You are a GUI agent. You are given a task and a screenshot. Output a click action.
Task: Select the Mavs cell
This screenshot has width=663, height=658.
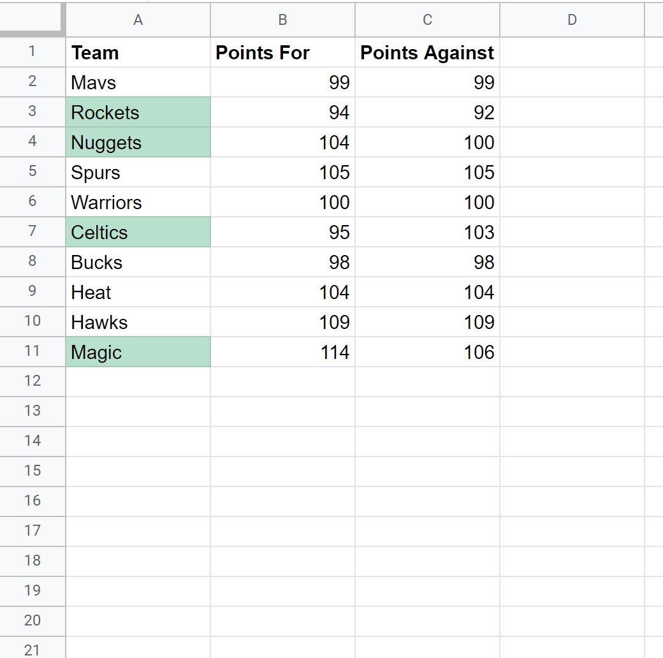click(138, 82)
